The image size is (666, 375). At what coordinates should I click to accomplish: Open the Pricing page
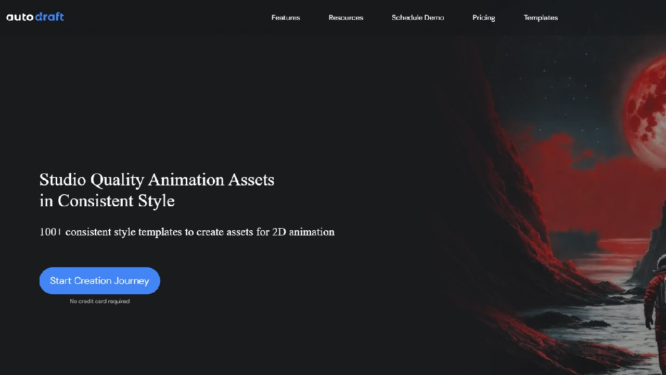click(483, 18)
